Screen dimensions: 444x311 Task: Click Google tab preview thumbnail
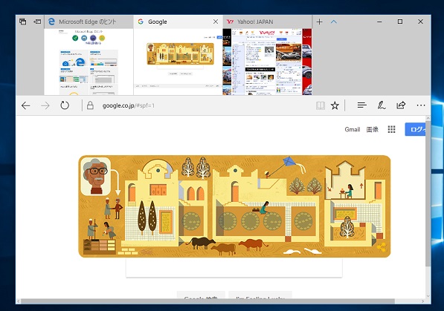click(178, 62)
